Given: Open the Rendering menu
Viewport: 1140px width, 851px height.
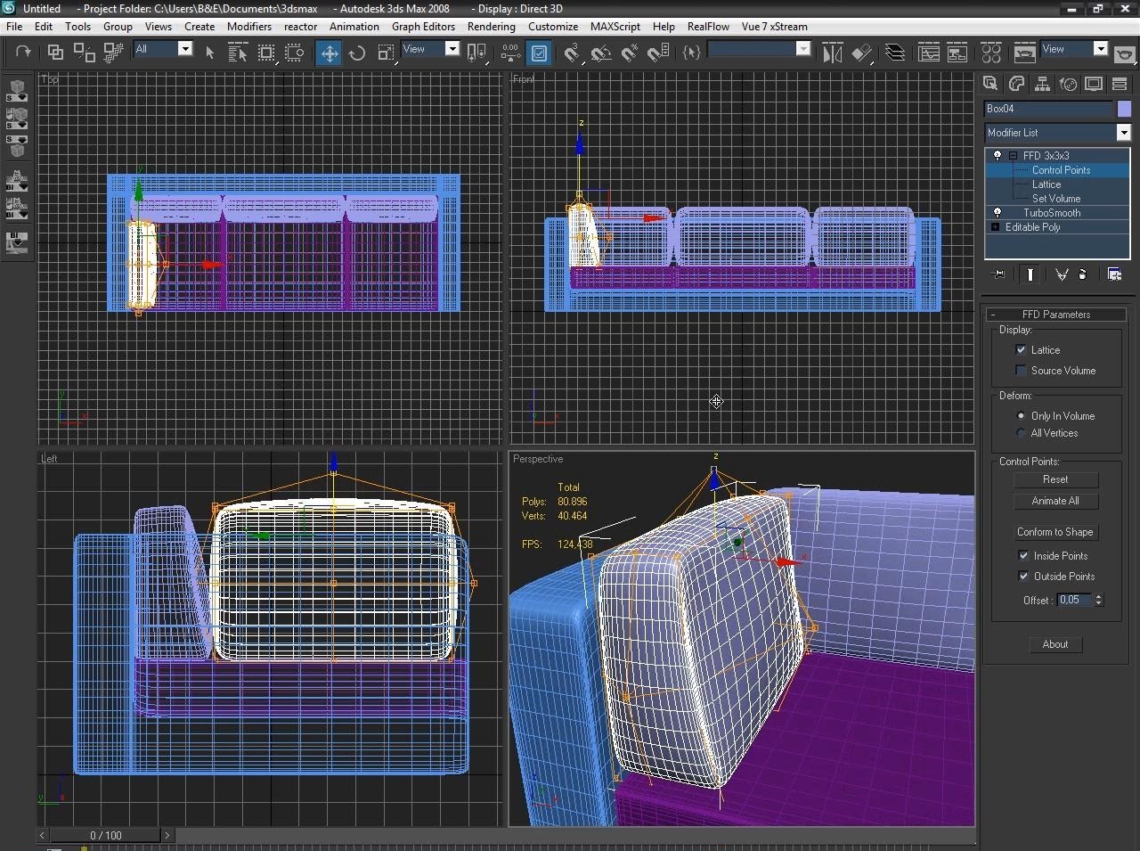Looking at the screenshot, I should (491, 27).
